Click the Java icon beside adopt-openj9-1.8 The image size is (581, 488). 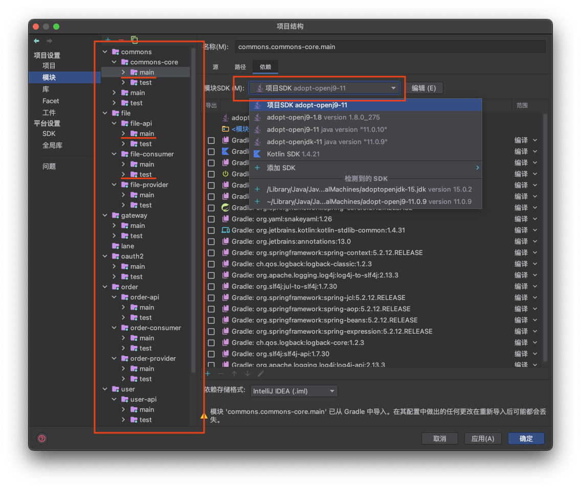click(257, 118)
